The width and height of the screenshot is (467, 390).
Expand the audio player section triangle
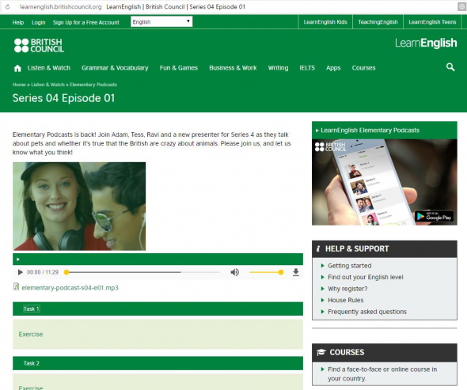tap(18, 259)
